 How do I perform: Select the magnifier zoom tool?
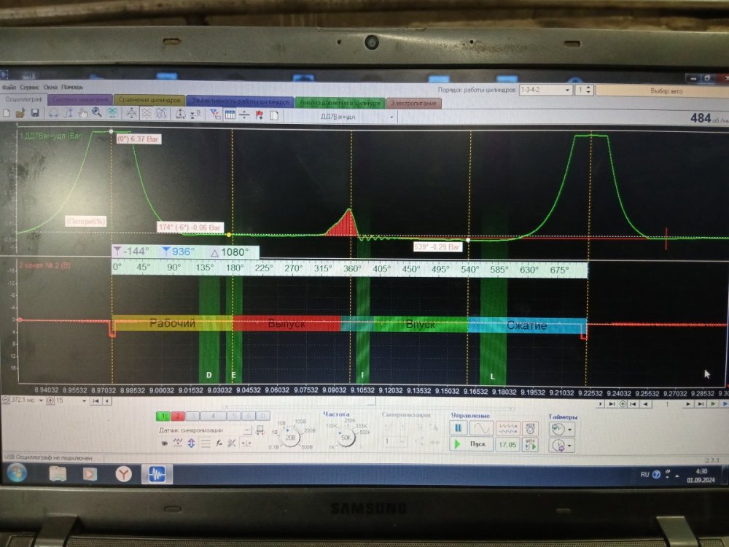(96, 114)
